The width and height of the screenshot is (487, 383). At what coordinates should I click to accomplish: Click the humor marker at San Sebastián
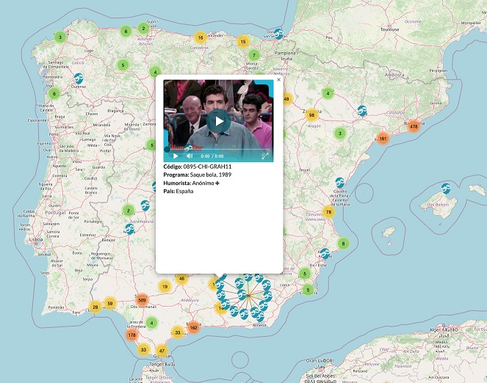click(278, 34)
